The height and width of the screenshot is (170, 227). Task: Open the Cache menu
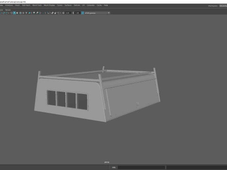point(99,5)
